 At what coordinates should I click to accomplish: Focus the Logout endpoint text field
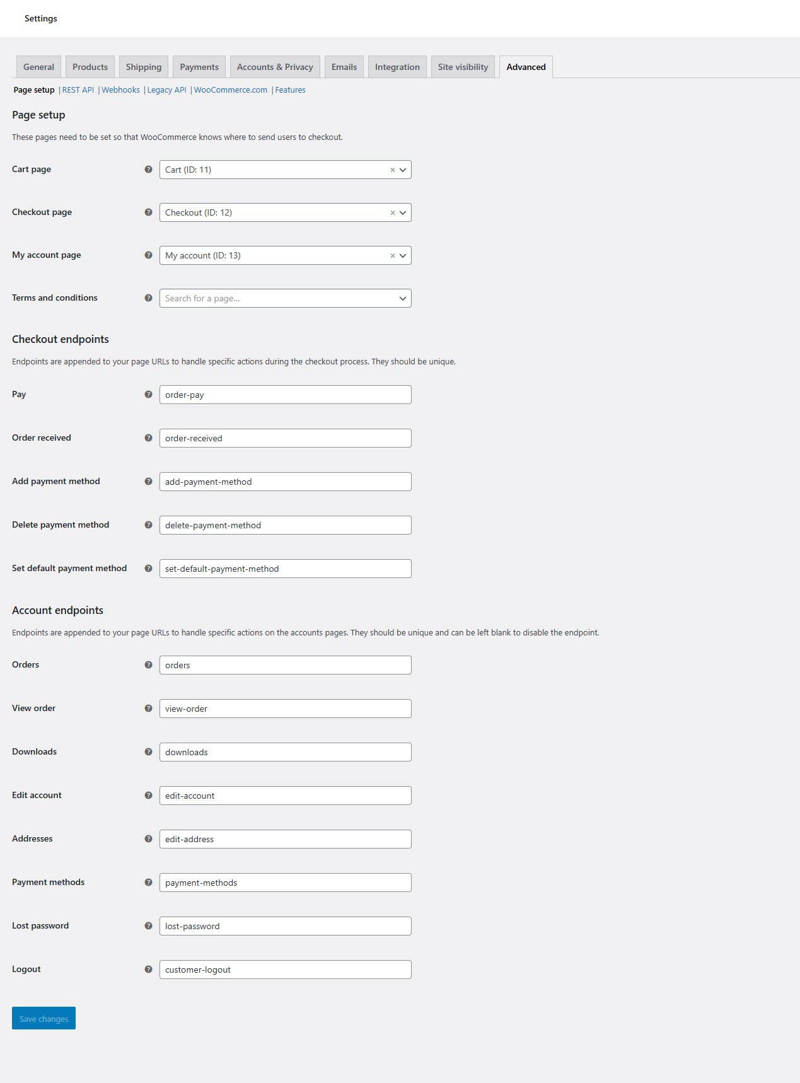pos(285,970)
